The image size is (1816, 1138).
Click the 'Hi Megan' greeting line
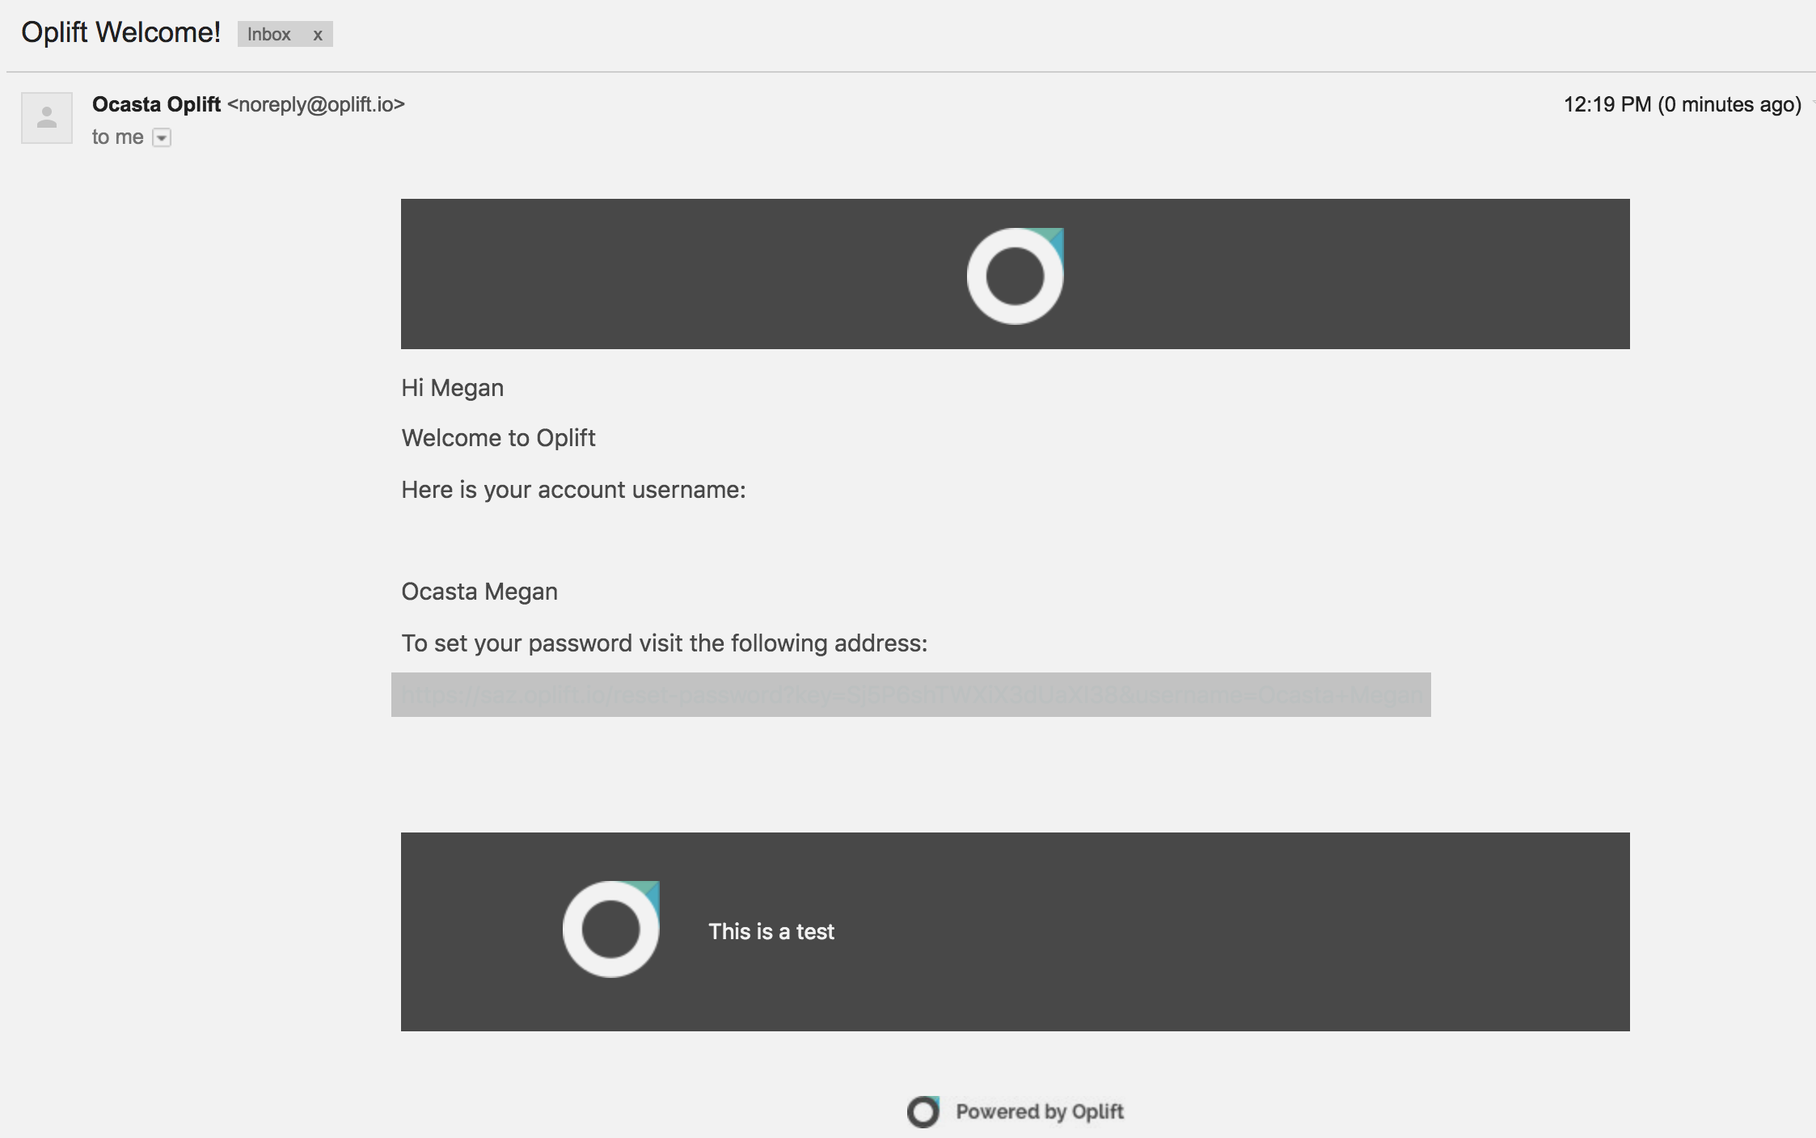[x=452, y=388]
